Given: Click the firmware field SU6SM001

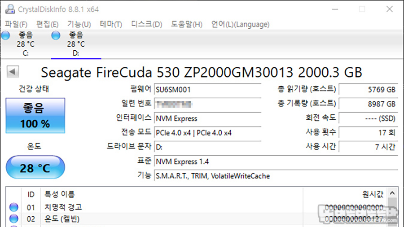Looking at the screenshot, I should [208, 90].
